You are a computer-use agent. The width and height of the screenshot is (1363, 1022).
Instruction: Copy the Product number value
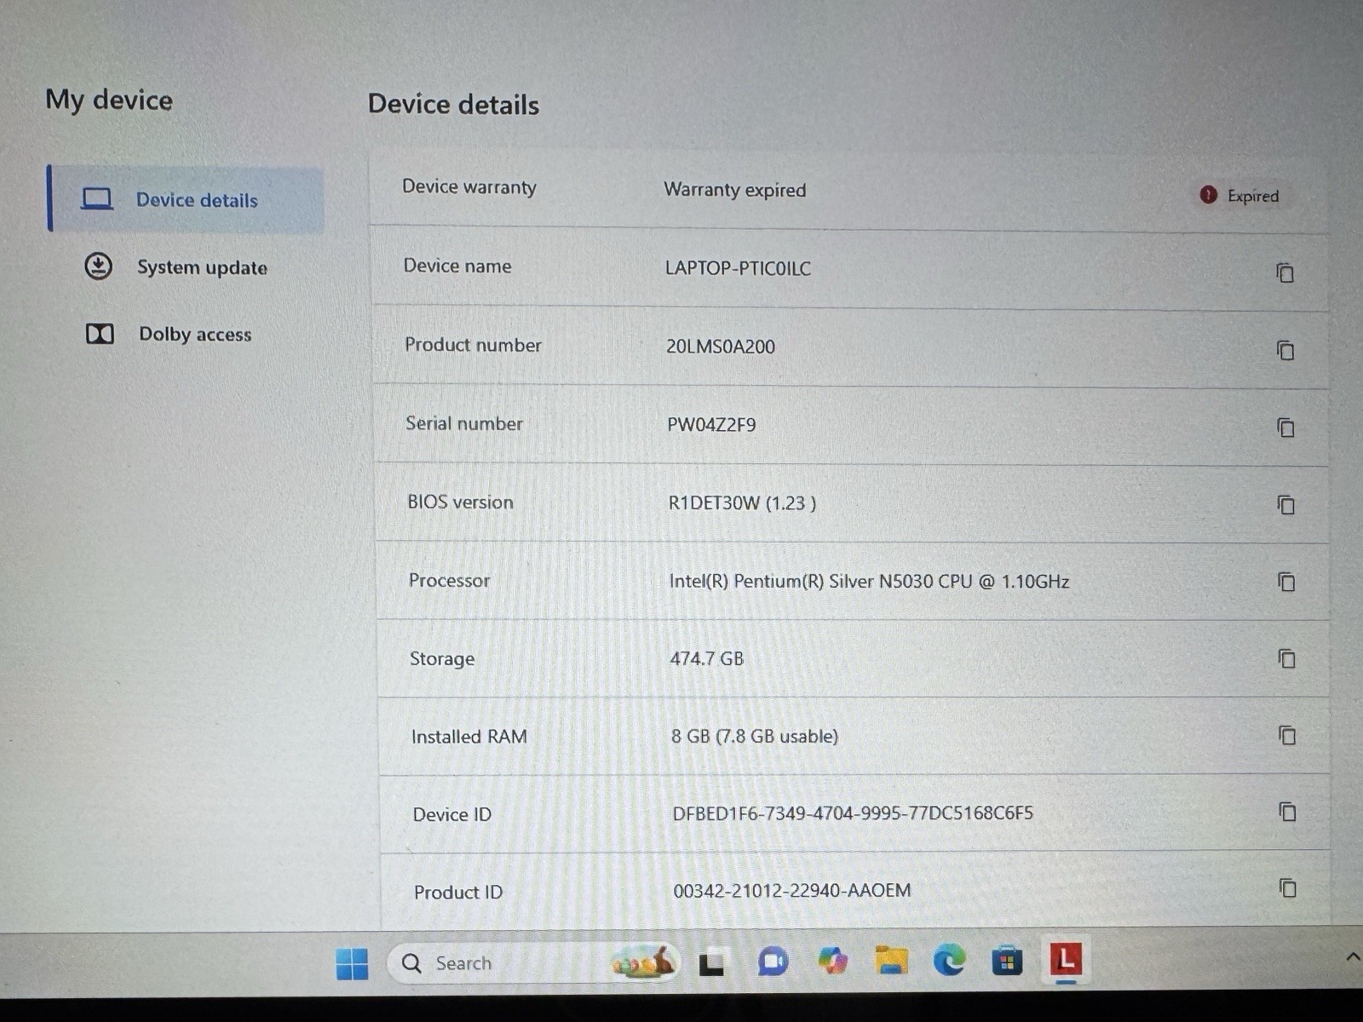[1285, 350]
